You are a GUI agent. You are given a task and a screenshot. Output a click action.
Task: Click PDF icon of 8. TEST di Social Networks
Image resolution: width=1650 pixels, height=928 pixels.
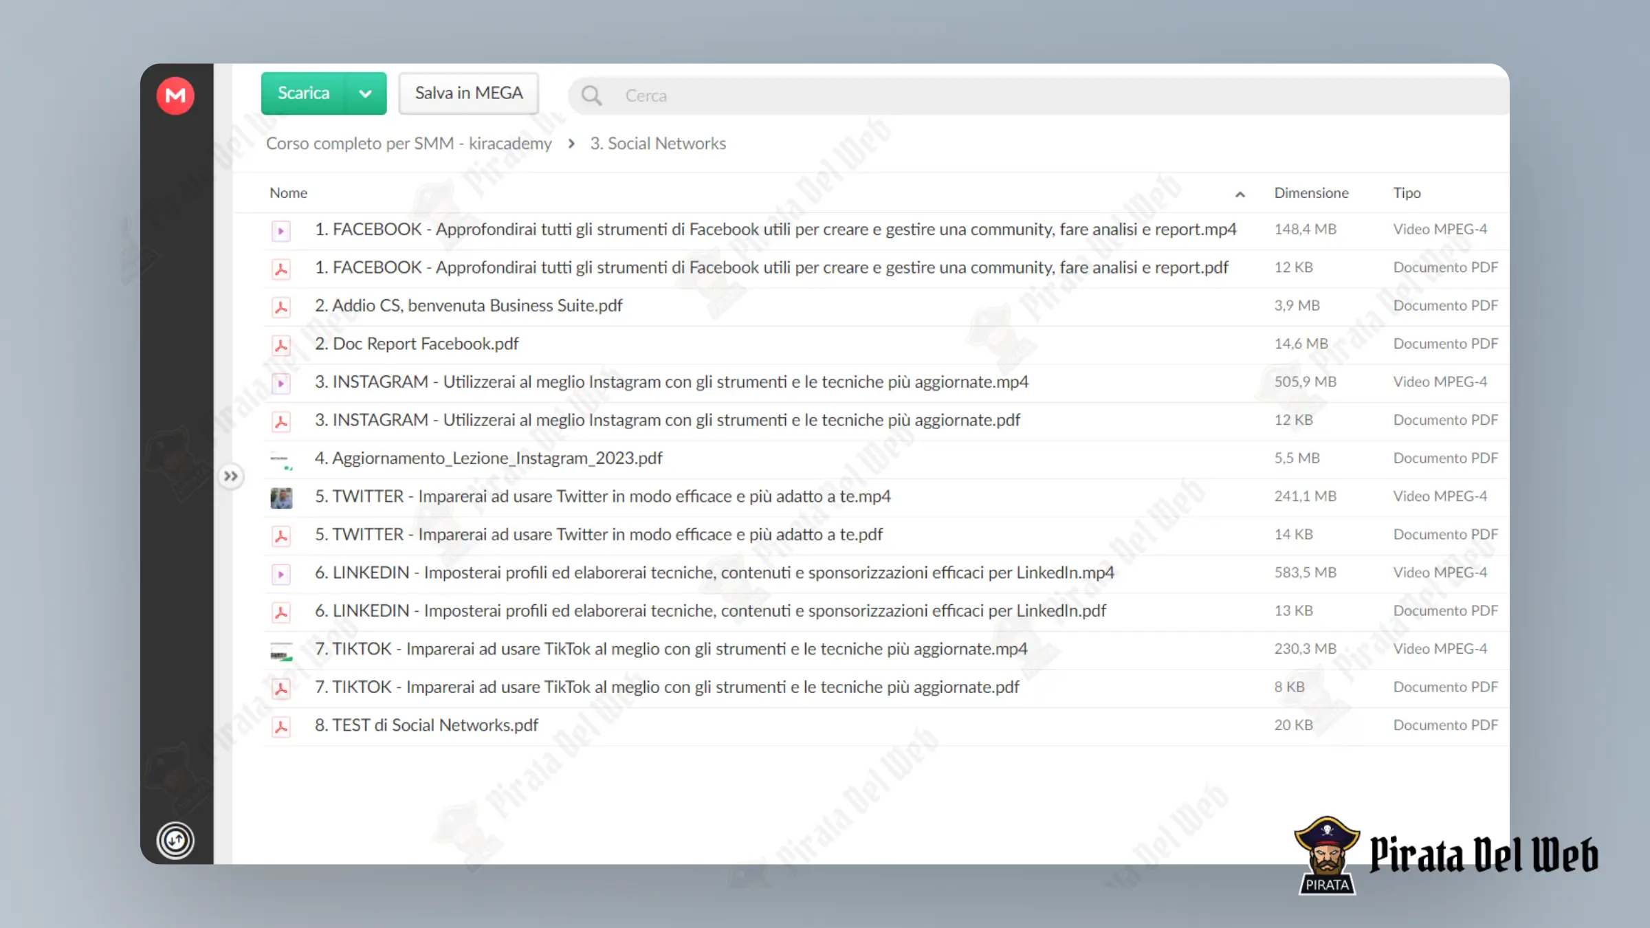coord(280,727)
